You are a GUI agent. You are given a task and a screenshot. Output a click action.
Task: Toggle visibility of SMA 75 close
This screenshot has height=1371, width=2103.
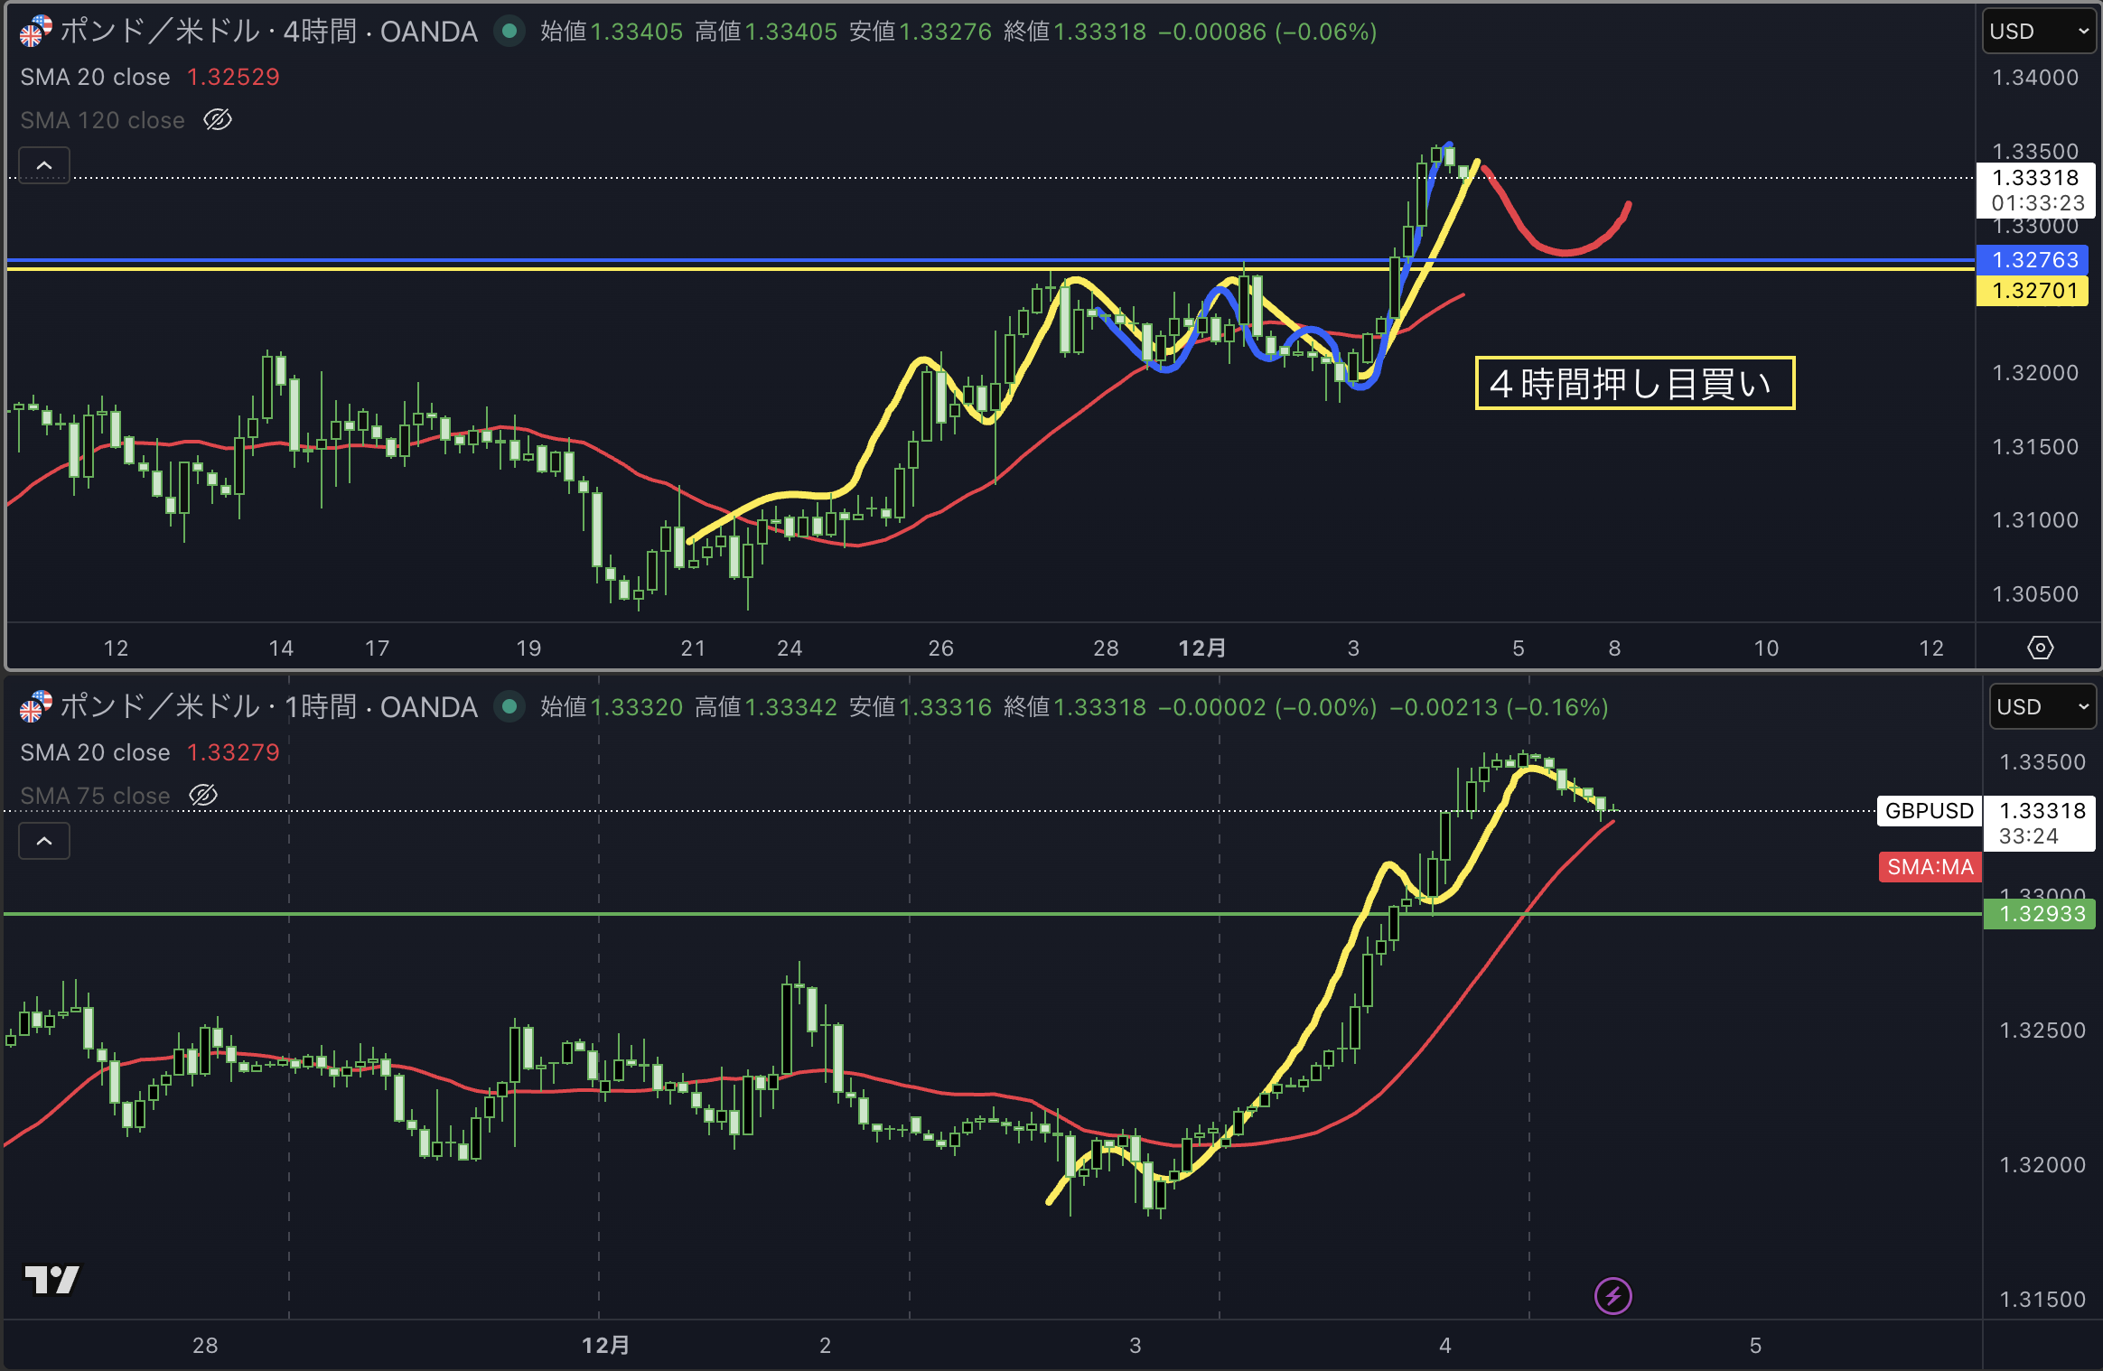(203, 796)
